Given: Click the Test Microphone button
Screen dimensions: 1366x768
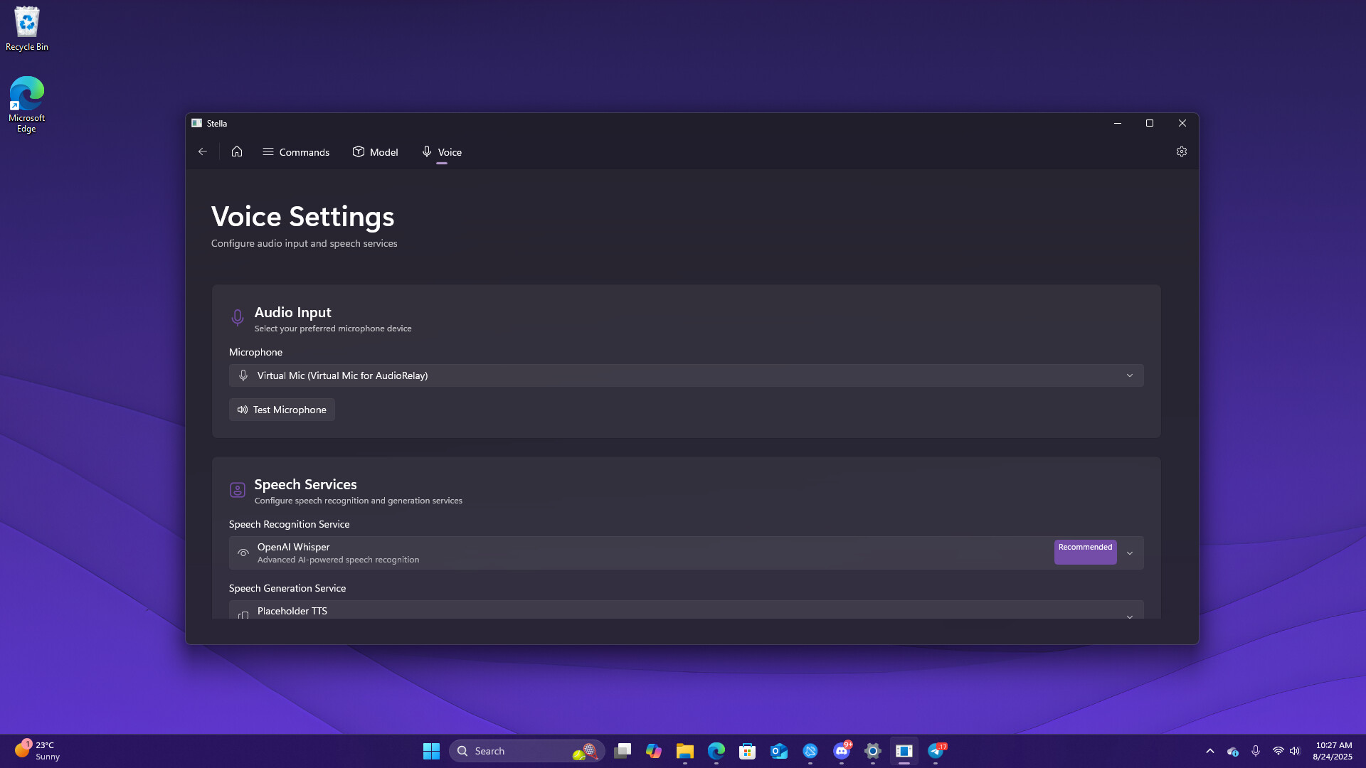Looking at the screenshot, I should (x=282, y=410).
